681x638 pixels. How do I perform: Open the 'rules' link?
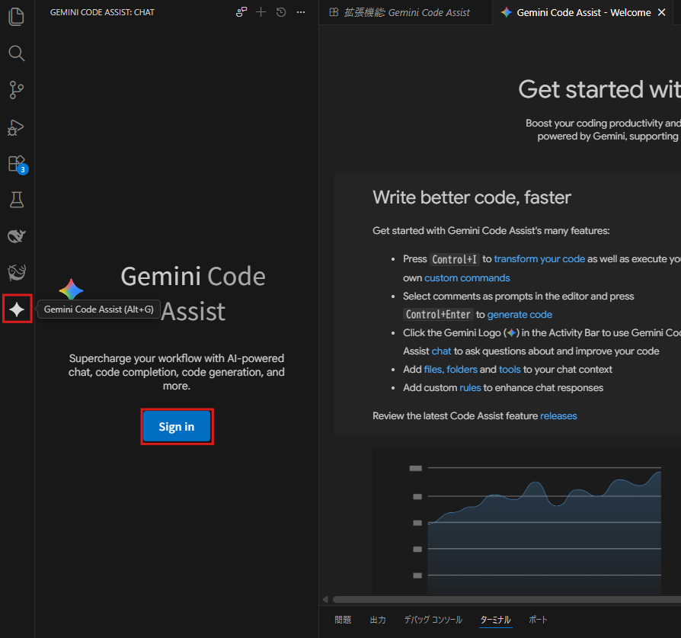coord(470,388)
